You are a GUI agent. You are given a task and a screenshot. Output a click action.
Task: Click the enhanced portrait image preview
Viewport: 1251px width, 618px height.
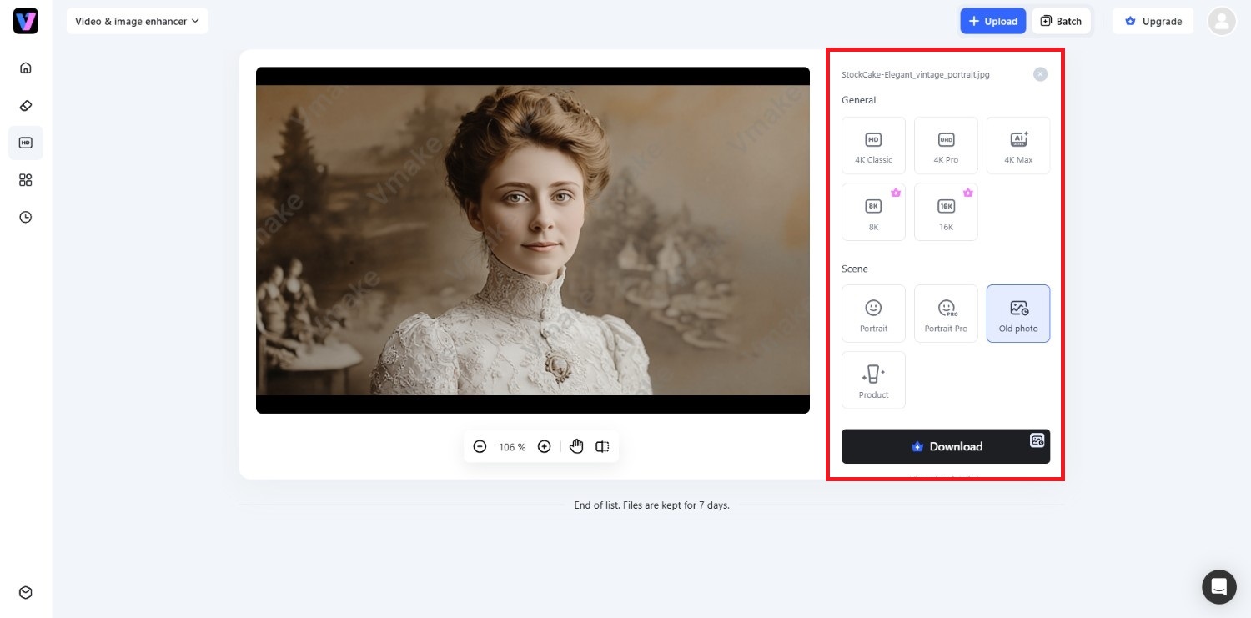point(533,240)
